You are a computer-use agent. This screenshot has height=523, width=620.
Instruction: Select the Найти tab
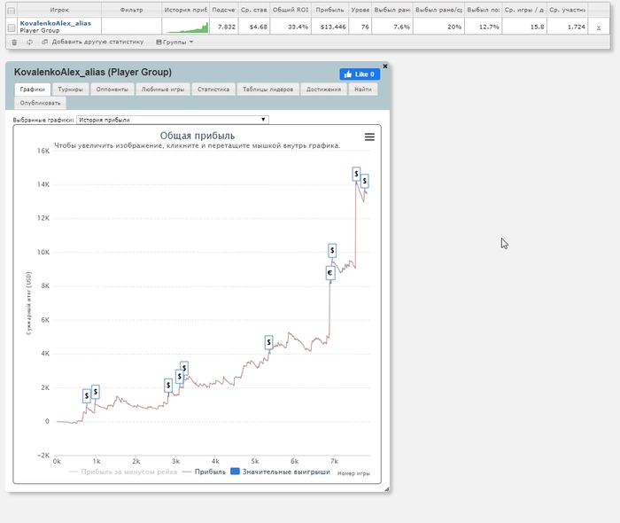[363, 90]
